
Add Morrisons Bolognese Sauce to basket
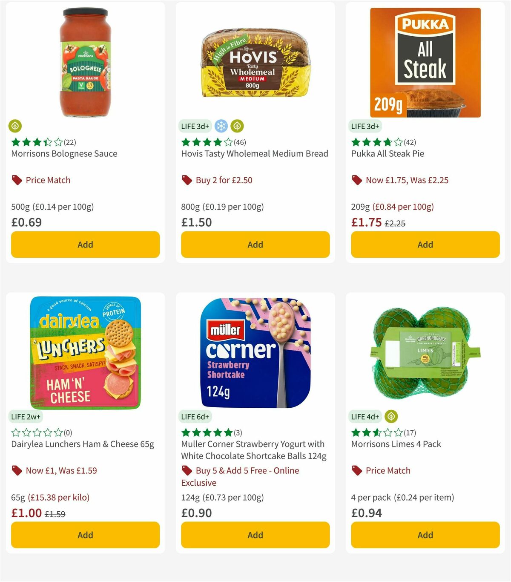(x=85, y=245)
